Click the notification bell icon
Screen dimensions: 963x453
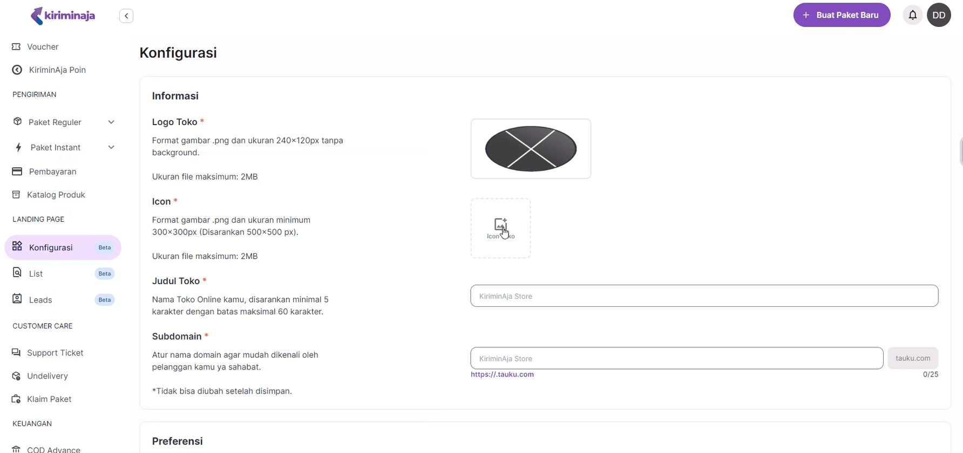pyautogui.click(x=913, y=15)
